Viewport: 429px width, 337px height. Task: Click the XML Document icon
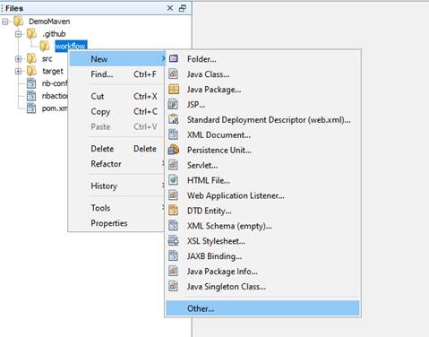pyautogui.click(x=174, y=134)
